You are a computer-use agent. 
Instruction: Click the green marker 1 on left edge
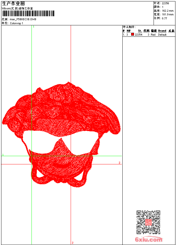(x=3, y=155)
